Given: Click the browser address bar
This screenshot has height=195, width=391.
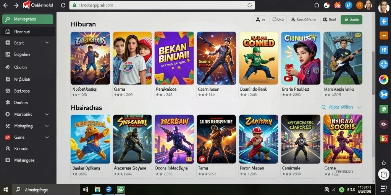Looking at the screenshot, I should point(162,5).
